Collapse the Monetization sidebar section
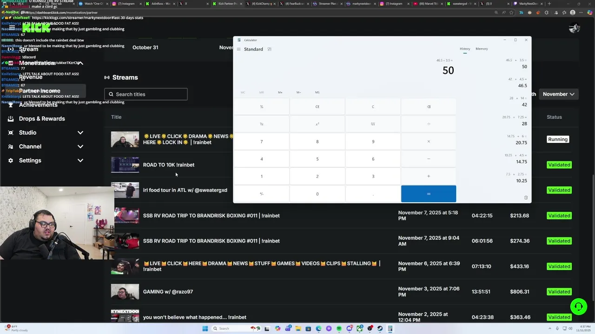 click(80, 63)
